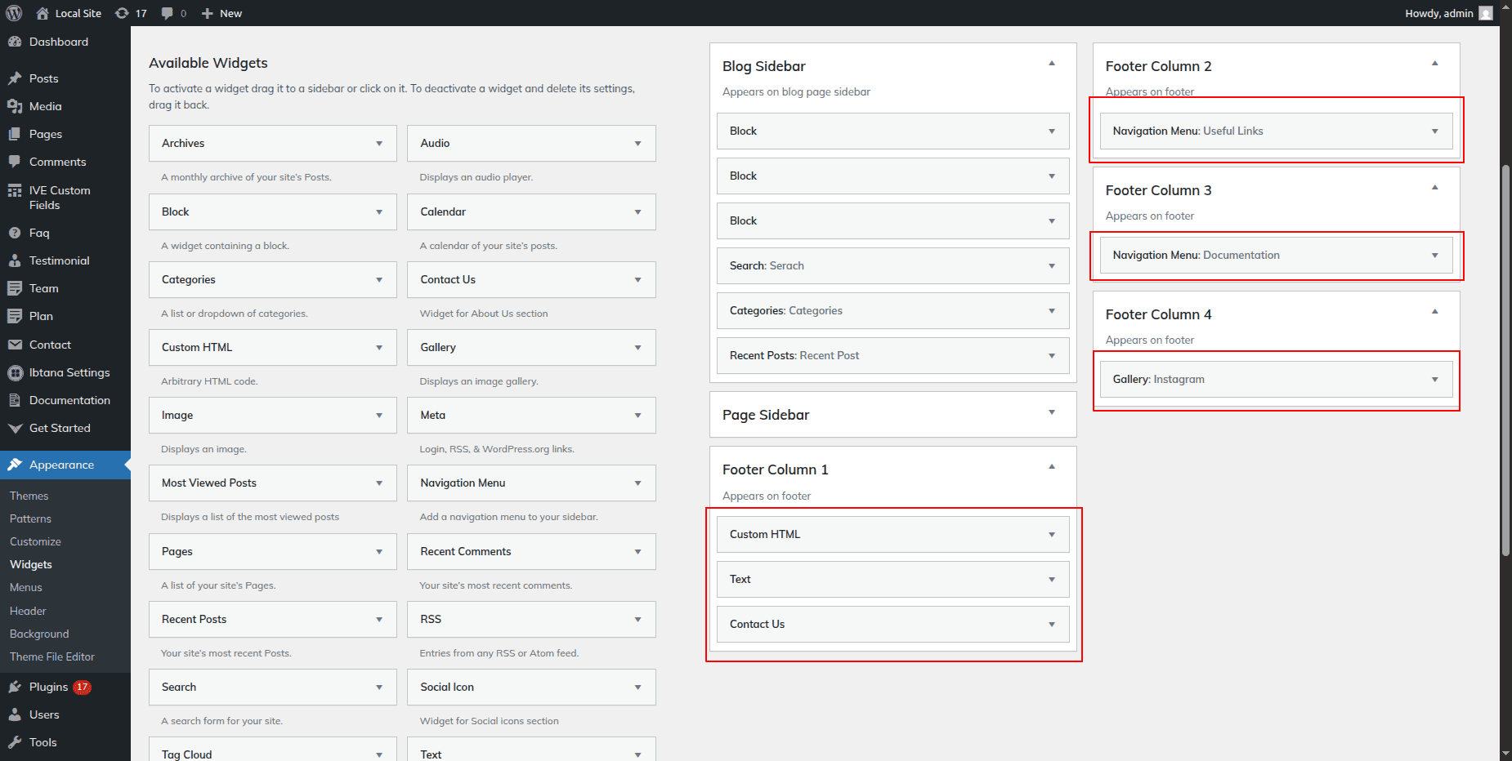This screenshot has width=1512, height=761.
Task: Expand the Archives widget dropdown arrow
Action: [379, 144]
